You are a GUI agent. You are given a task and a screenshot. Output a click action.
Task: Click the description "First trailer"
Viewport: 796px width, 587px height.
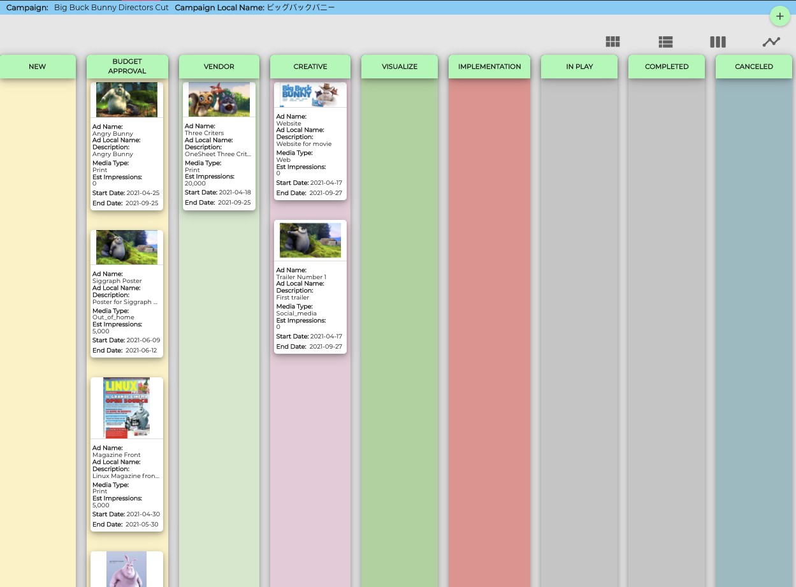click(x=293, y=298)
